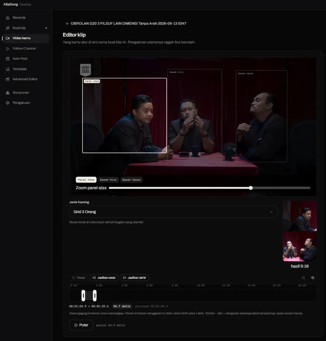
Task: Click the back arrow beside the video title
Action: [x=67, y=23]
